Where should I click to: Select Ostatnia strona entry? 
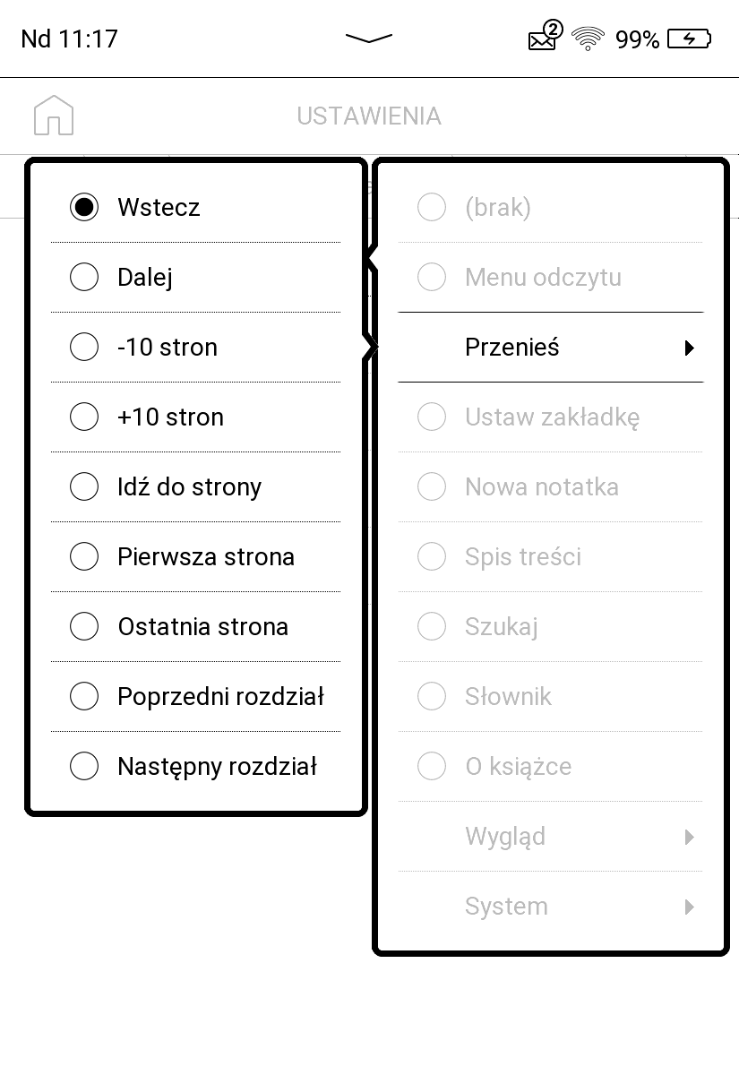[x=195, y=627]
